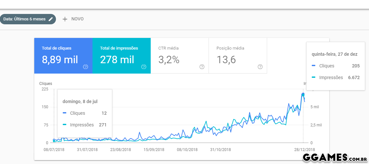Click the 28/12/2018 date label on axis

click(x=305, y=150)
